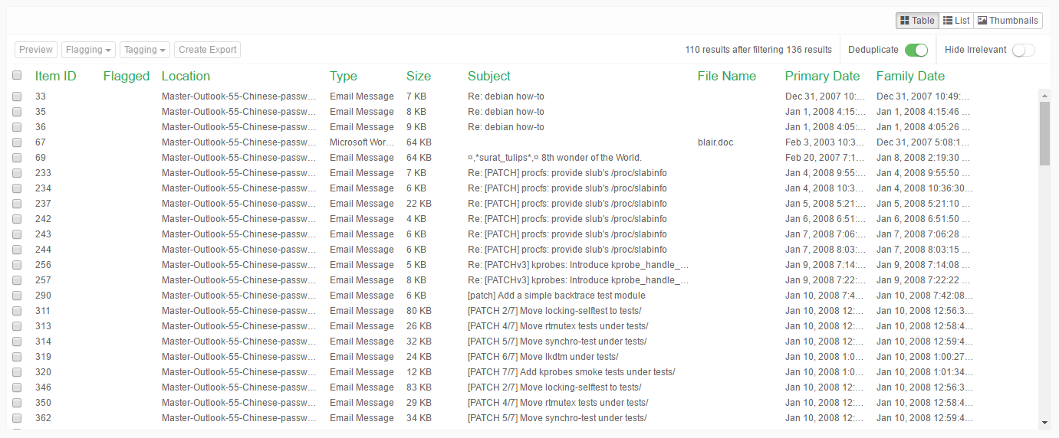Switch to List view
The height and width of the screenshot is (438, 1059).
click(955, 21)
